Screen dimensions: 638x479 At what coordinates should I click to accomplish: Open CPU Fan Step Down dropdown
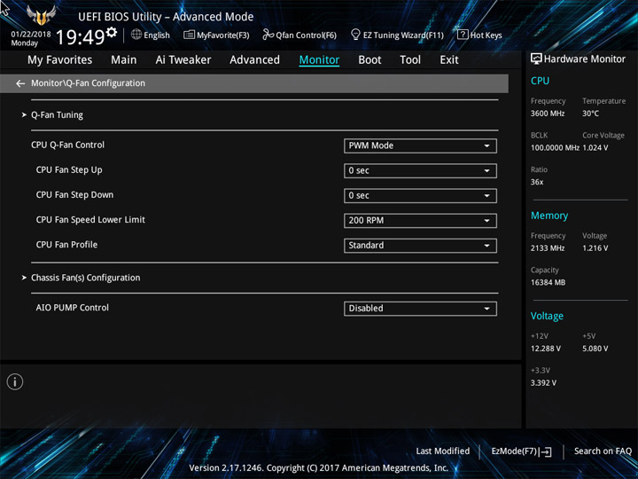click(x=420, y=195)
